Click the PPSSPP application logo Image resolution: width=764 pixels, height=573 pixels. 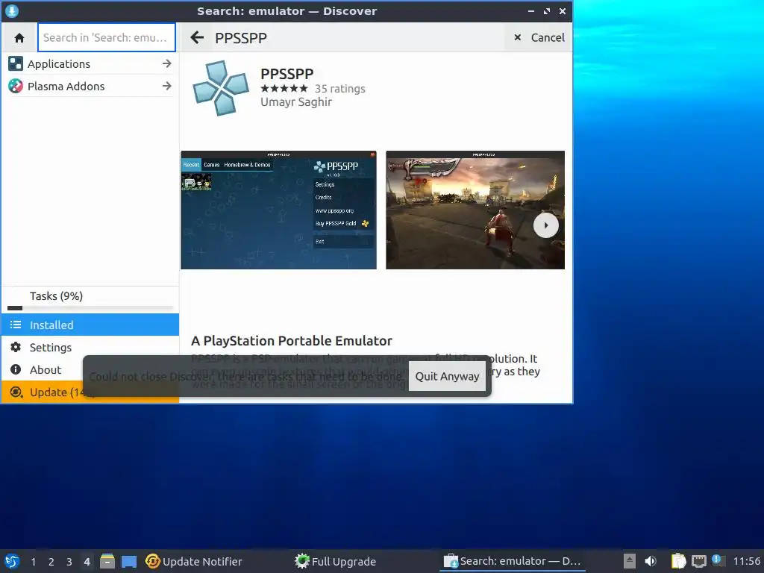coord(221,88)
